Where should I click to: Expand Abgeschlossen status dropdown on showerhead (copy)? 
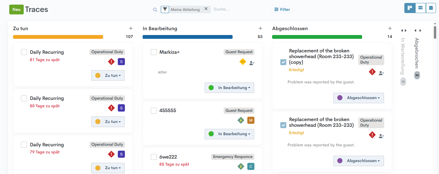coord(359,98)
